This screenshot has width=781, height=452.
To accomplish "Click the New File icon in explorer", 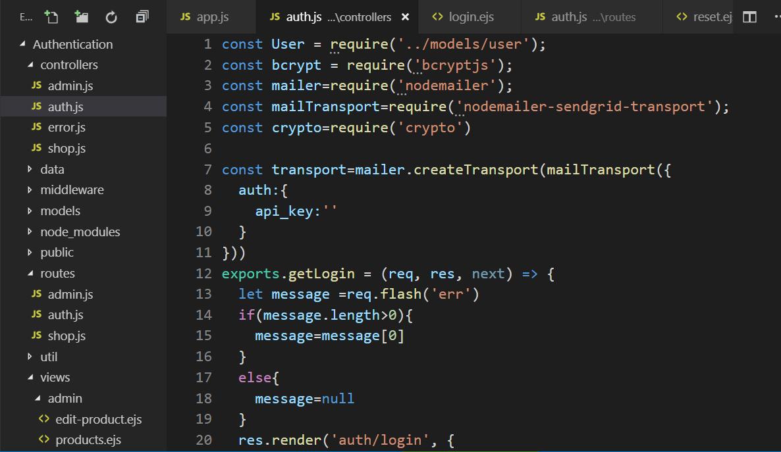I will coord(51,17).
